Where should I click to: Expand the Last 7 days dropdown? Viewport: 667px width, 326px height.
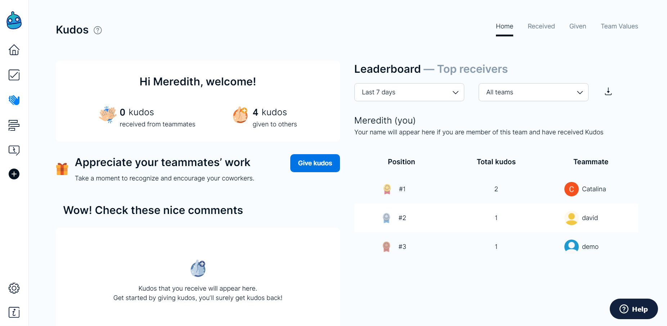click(409, 92)
